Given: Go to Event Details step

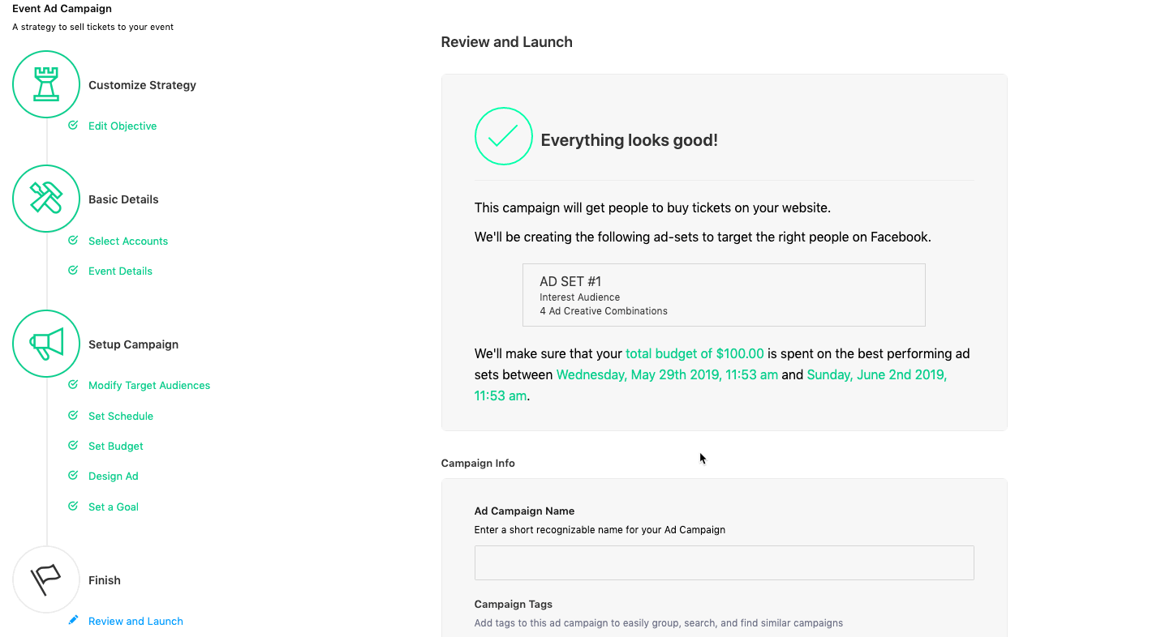Looking at the screenshot, I should tap(120, 271).
